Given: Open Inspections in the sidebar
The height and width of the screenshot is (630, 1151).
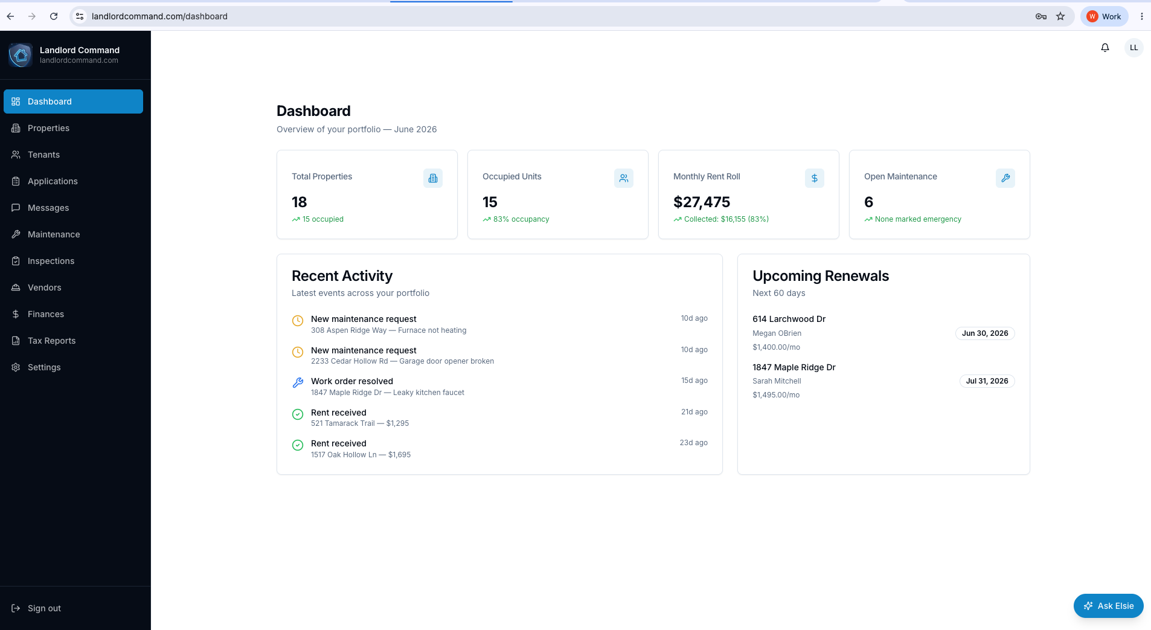Looking at the screenshot, I should [x=73, y=261].
